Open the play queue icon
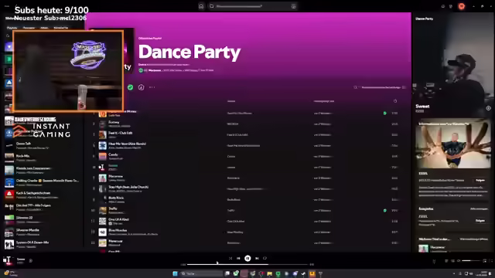 446,261
